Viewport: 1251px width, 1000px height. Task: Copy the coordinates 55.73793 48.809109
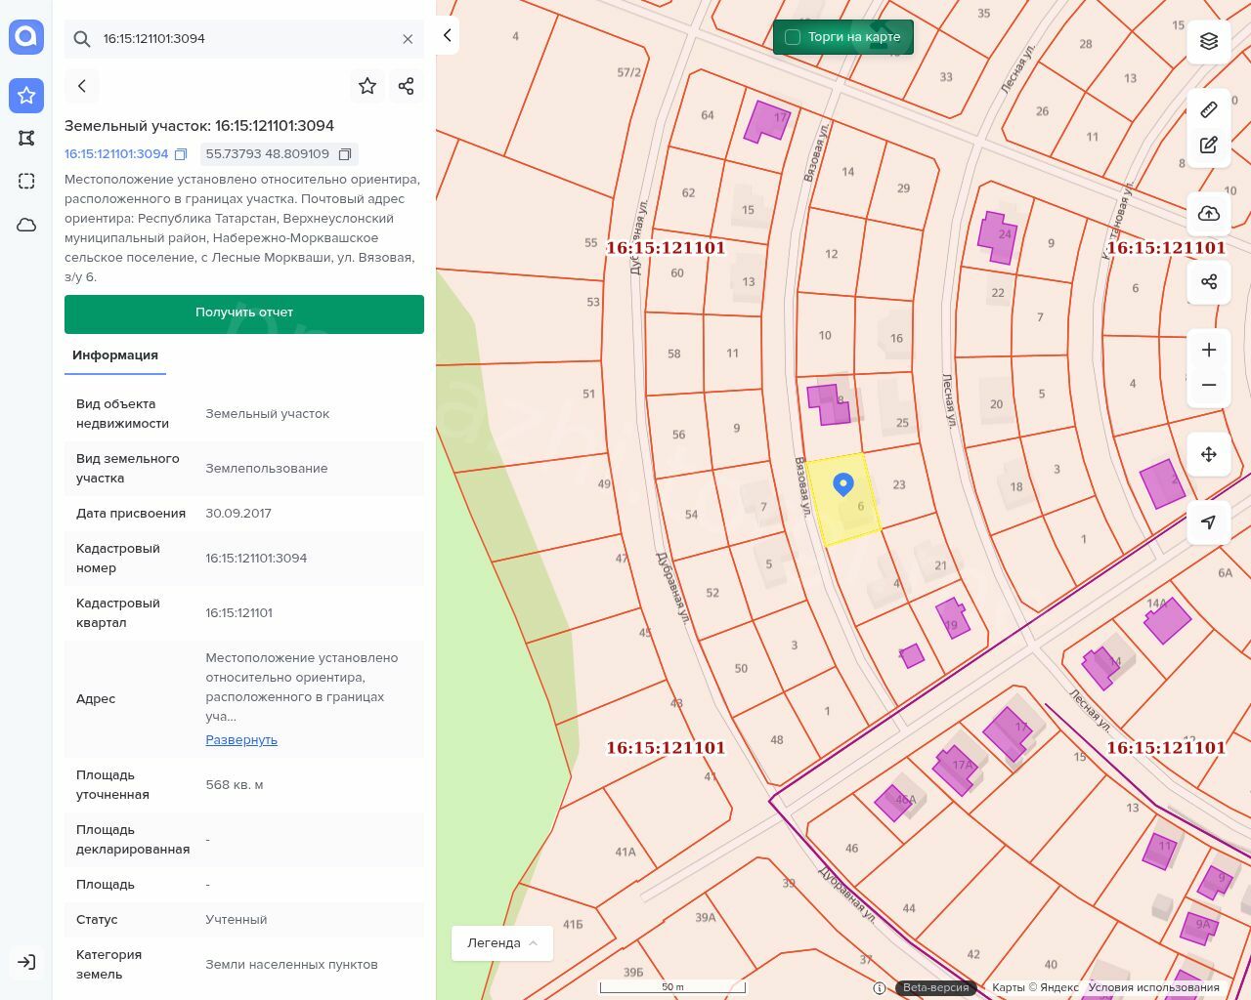(345, 154)
